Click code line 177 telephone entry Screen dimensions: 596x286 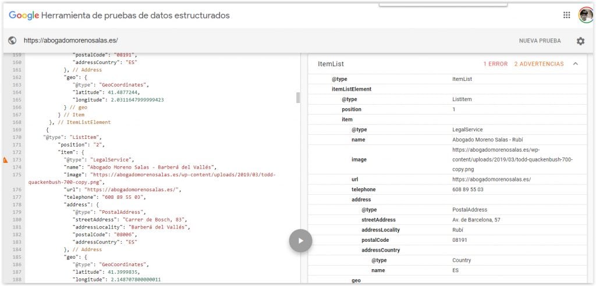pos(105,197)
